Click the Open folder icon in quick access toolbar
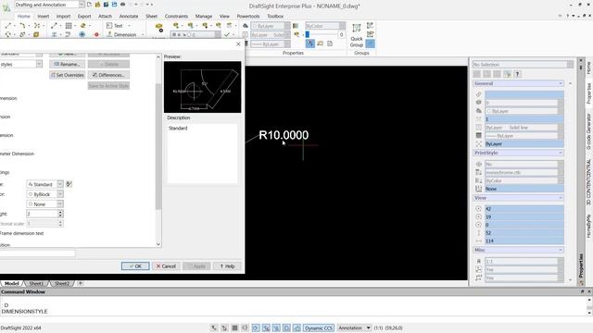 (x=97, y=5)
